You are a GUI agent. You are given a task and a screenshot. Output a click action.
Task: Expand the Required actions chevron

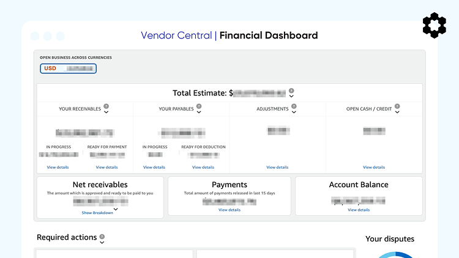[x=102, y=243]
